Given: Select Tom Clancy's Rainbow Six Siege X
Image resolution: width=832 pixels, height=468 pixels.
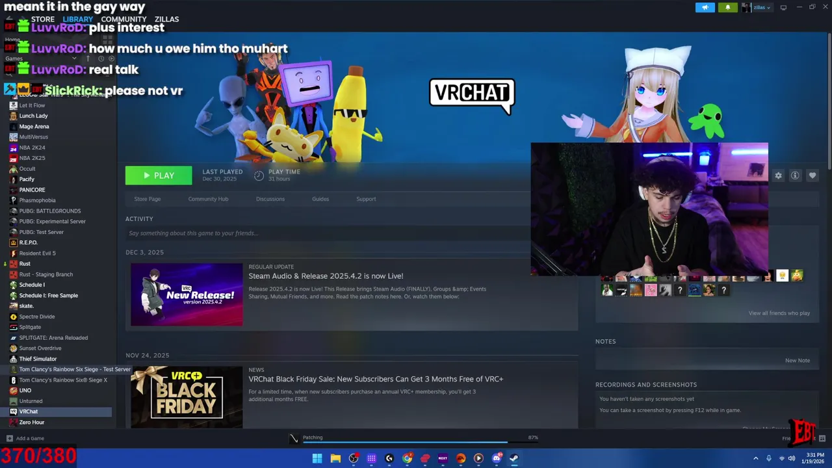Looking at the screenshot, I should (x=63, y=380).
